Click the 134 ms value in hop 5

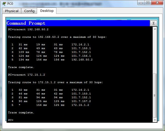point(24,60)
